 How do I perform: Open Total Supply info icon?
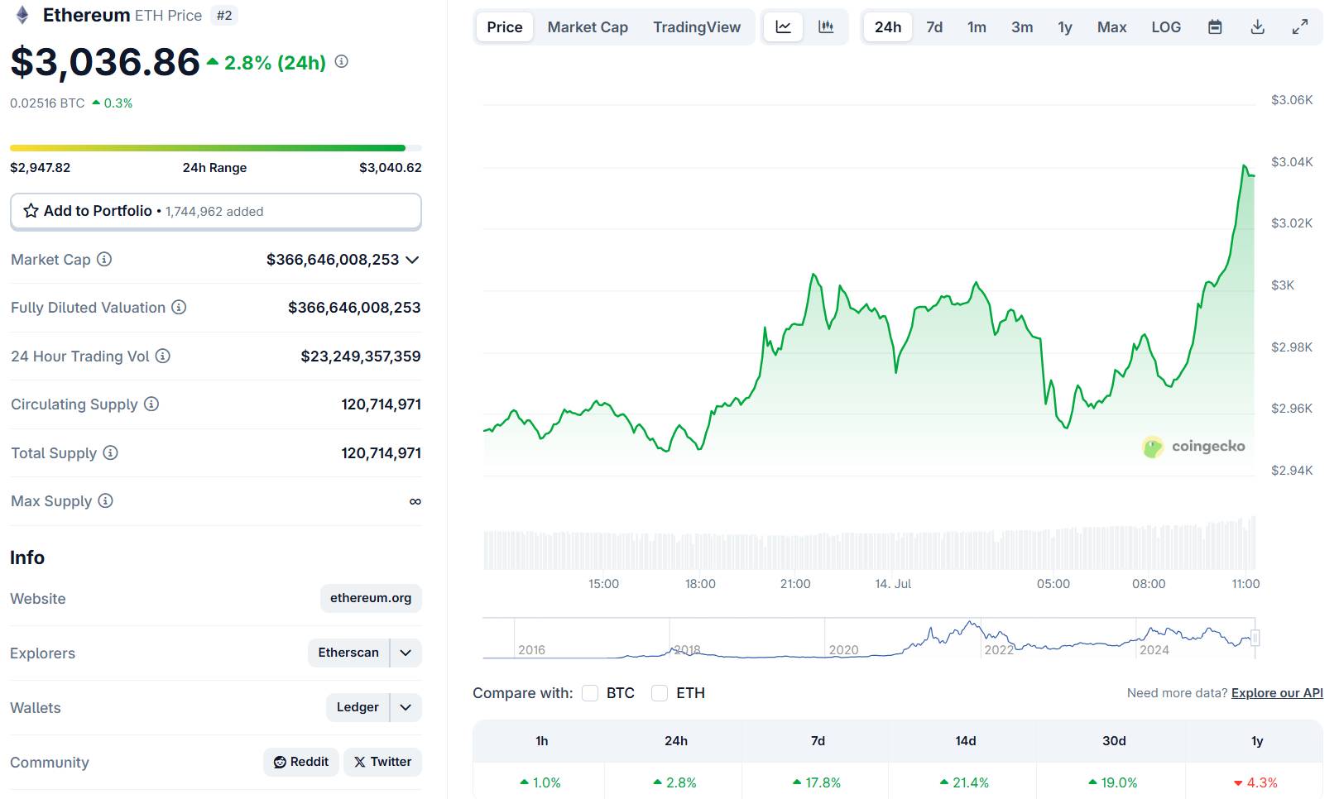[x=110, y=452]
